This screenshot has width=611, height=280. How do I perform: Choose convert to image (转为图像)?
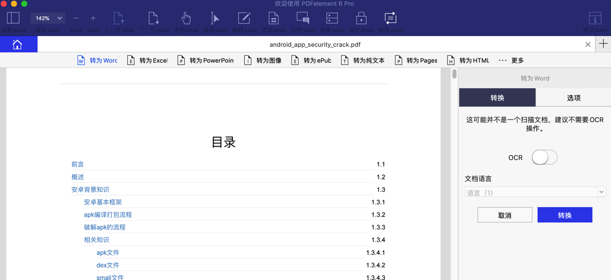point(263,61)
